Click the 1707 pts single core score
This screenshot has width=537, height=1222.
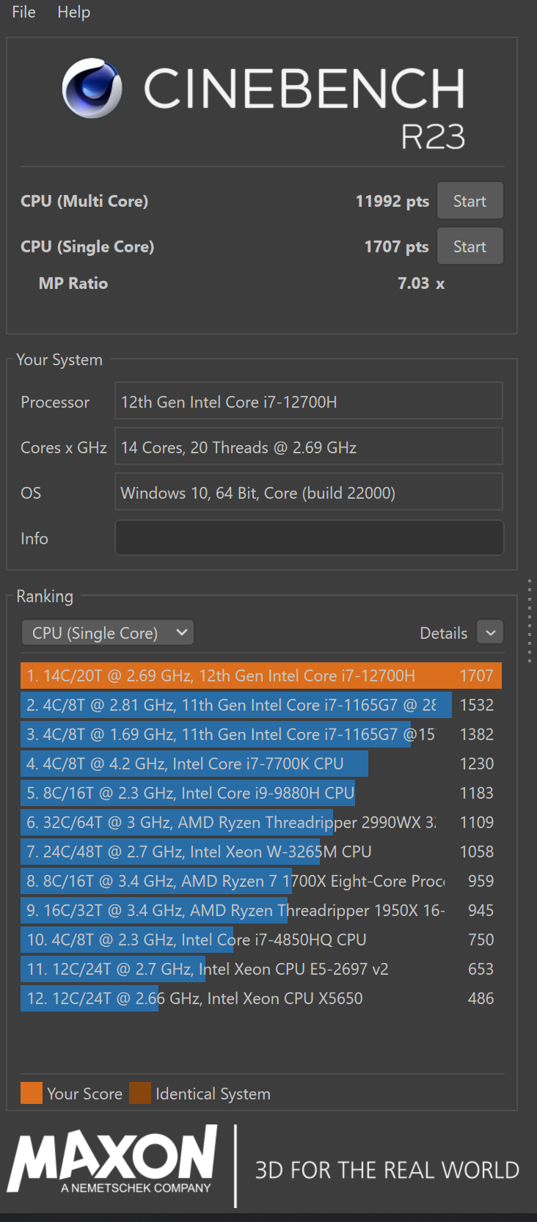[x=396, y=246]
